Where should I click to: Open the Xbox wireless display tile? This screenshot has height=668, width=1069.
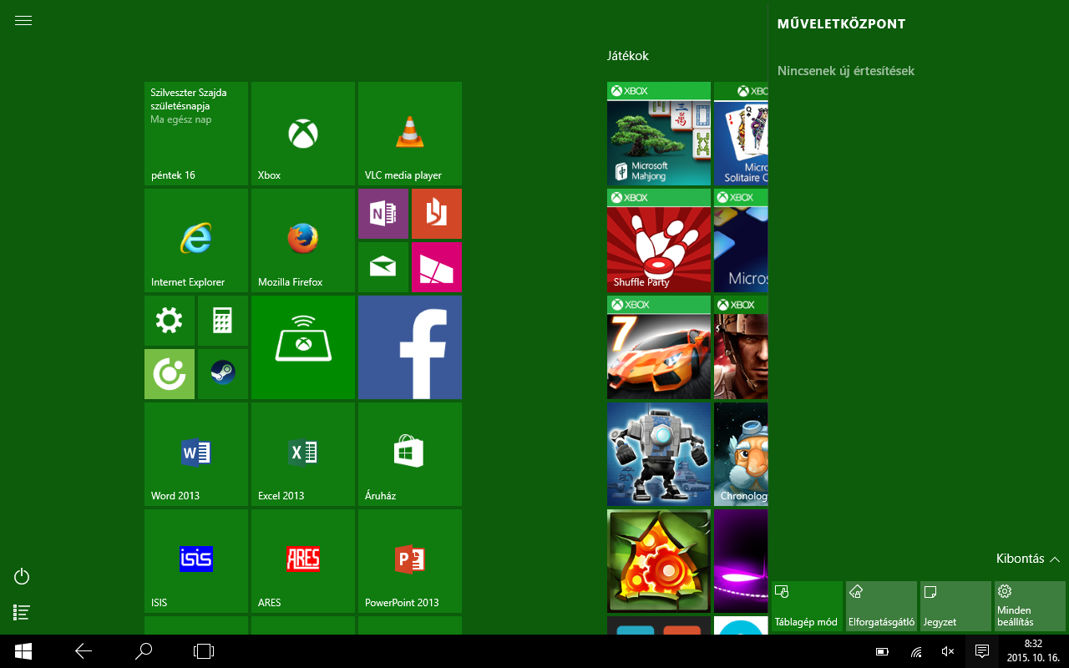[303, 347]
